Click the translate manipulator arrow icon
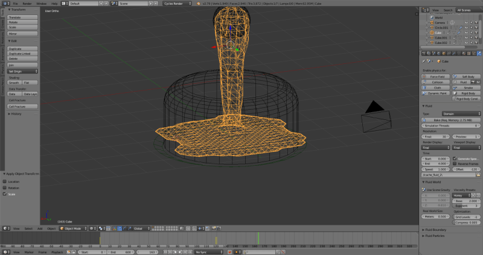483x255 pixels. point(120,228)
